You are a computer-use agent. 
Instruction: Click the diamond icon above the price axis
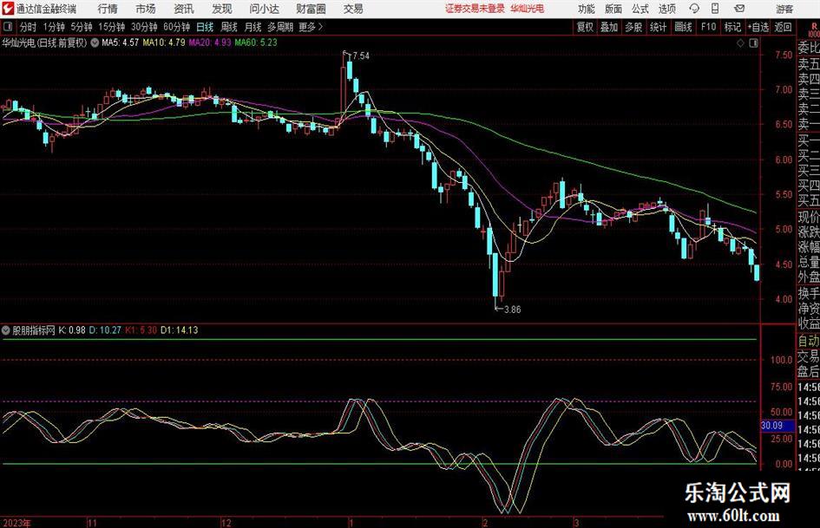click(x=740, y=42)
